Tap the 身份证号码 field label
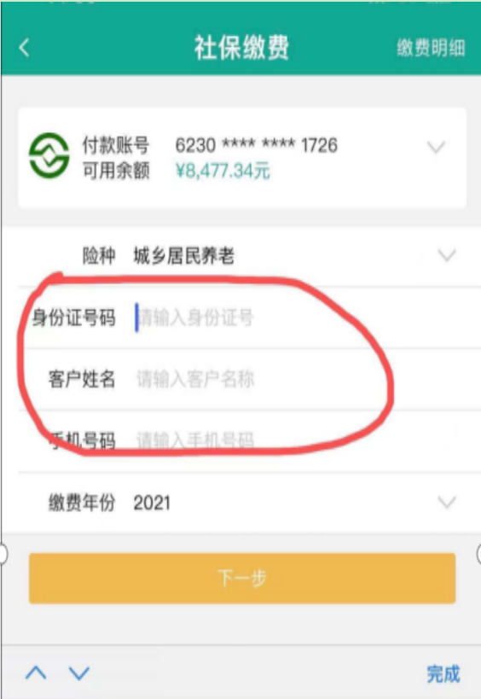This screenshot has height=699, width=481. coord(74,317)
